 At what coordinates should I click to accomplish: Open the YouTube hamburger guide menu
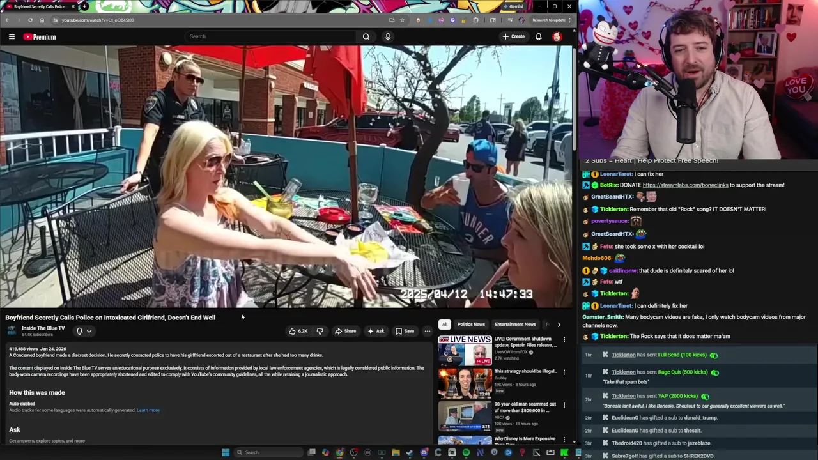(12, 36)
